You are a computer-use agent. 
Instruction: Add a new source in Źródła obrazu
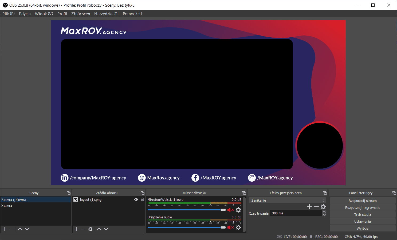click(x=76, y=229)
